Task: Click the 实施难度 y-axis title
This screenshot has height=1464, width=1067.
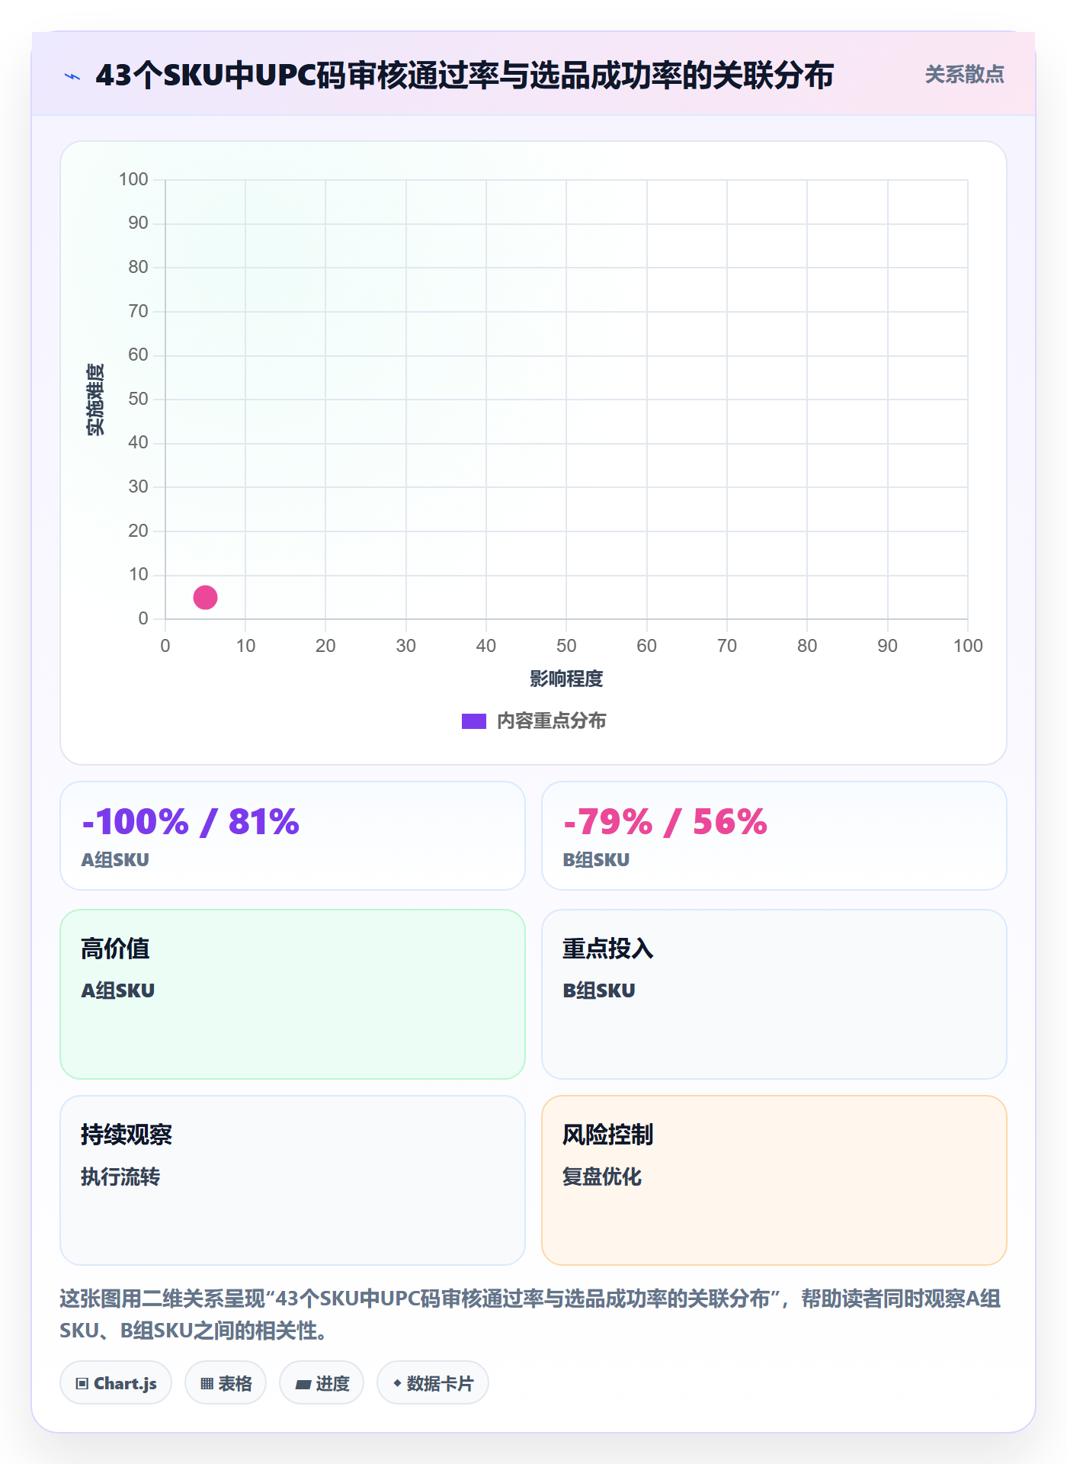Action: tap(95, 400)
